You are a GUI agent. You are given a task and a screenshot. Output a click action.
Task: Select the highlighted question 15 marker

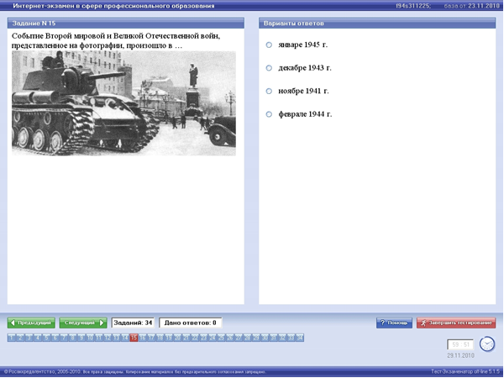tap(134, 338)
